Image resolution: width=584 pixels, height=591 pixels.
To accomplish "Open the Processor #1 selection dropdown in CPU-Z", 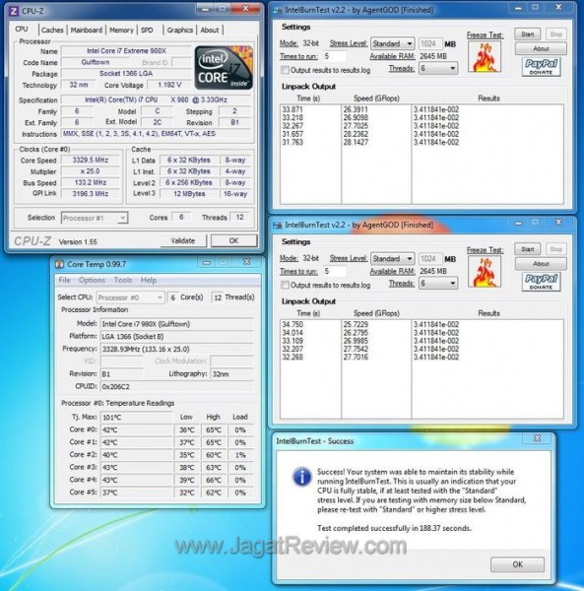I will [x=95, y=218].
